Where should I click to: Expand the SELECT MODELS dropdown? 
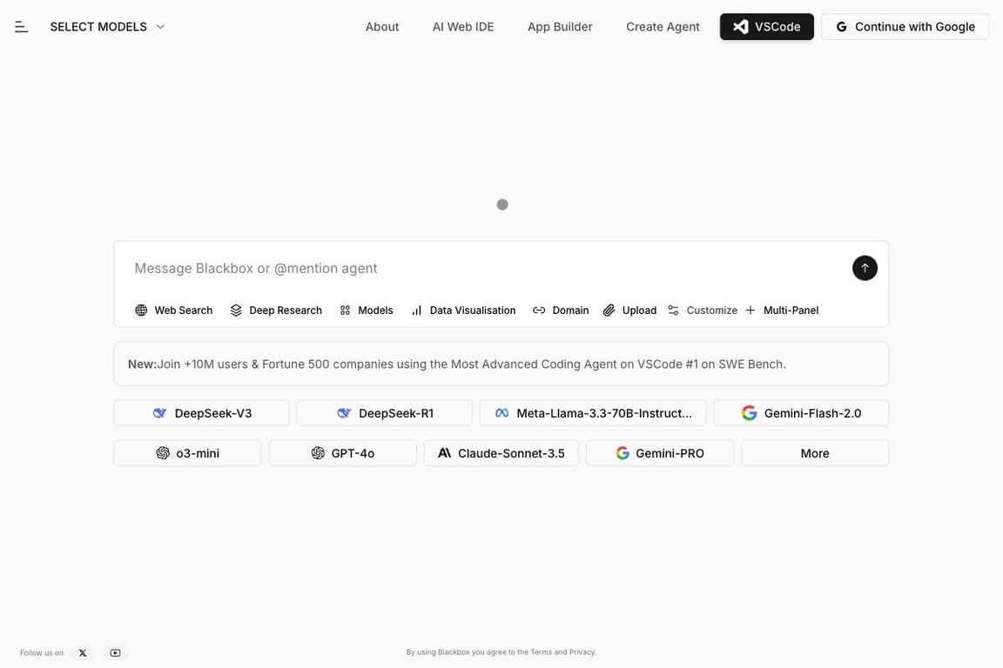point(107,27)
